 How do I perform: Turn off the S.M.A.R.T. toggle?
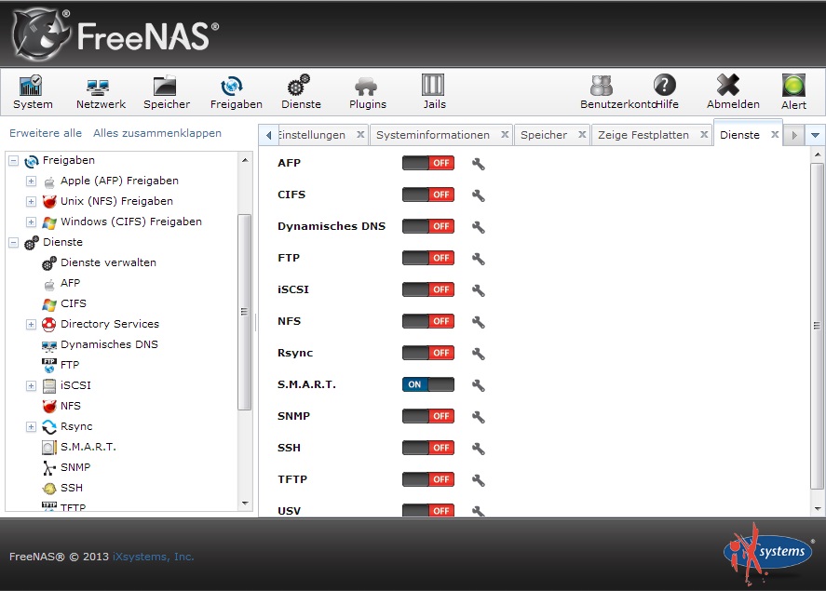click(428, 384)
